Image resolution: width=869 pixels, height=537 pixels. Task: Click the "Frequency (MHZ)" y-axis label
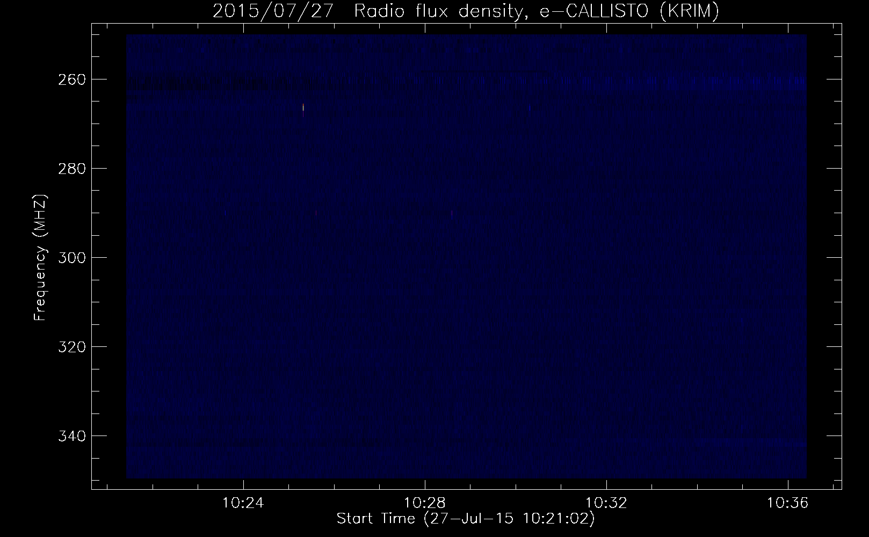40,258
